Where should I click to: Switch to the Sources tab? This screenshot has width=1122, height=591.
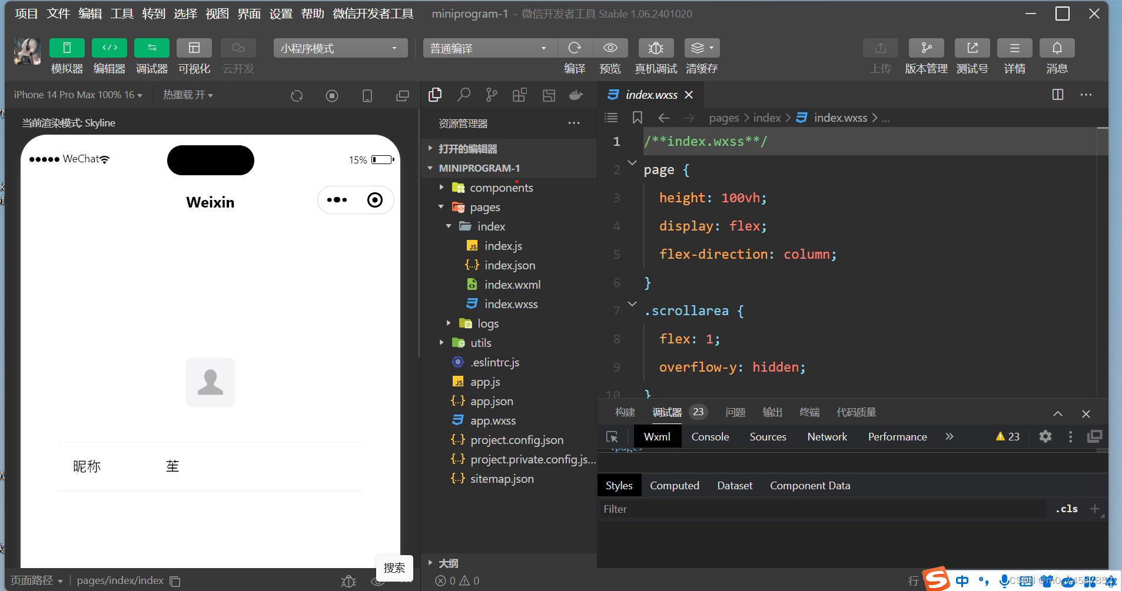point(768,436)
